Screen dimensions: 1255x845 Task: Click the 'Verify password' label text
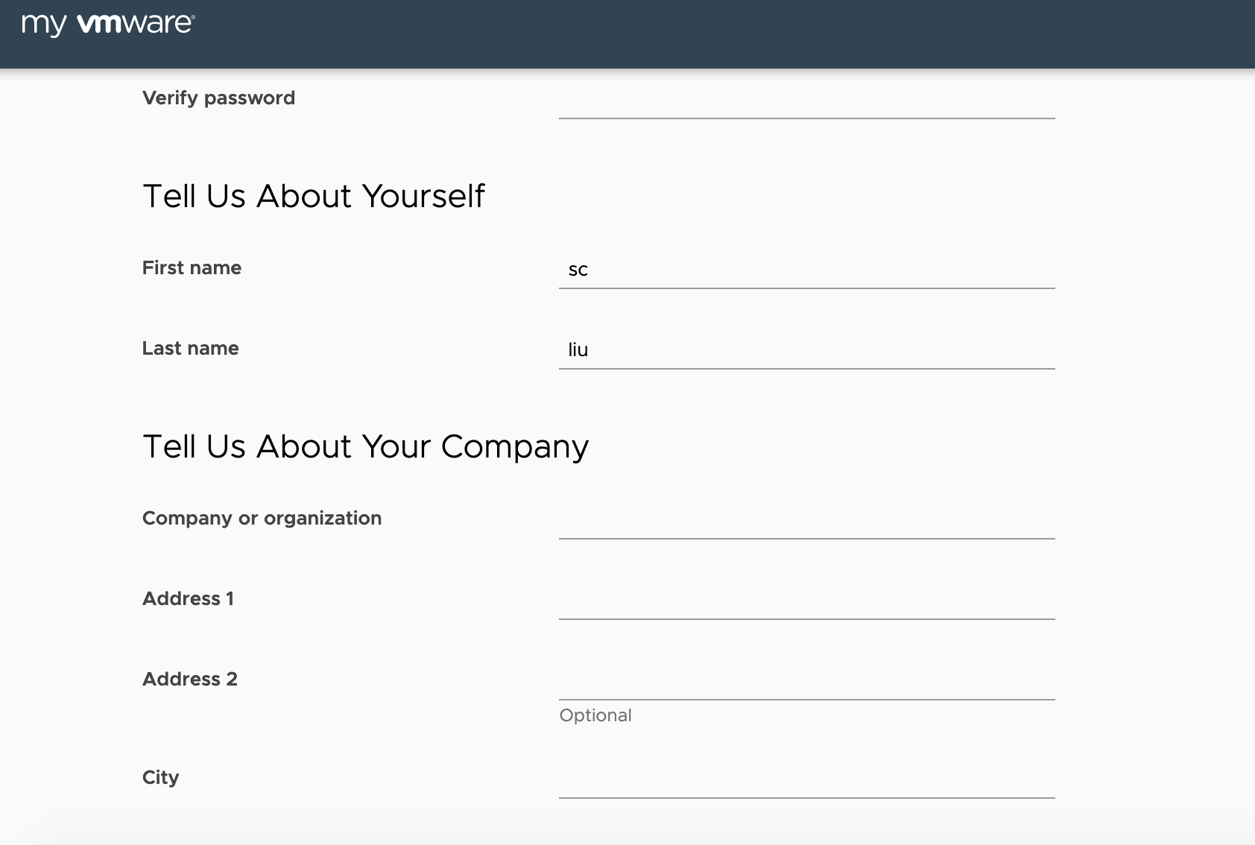(218, 98)
